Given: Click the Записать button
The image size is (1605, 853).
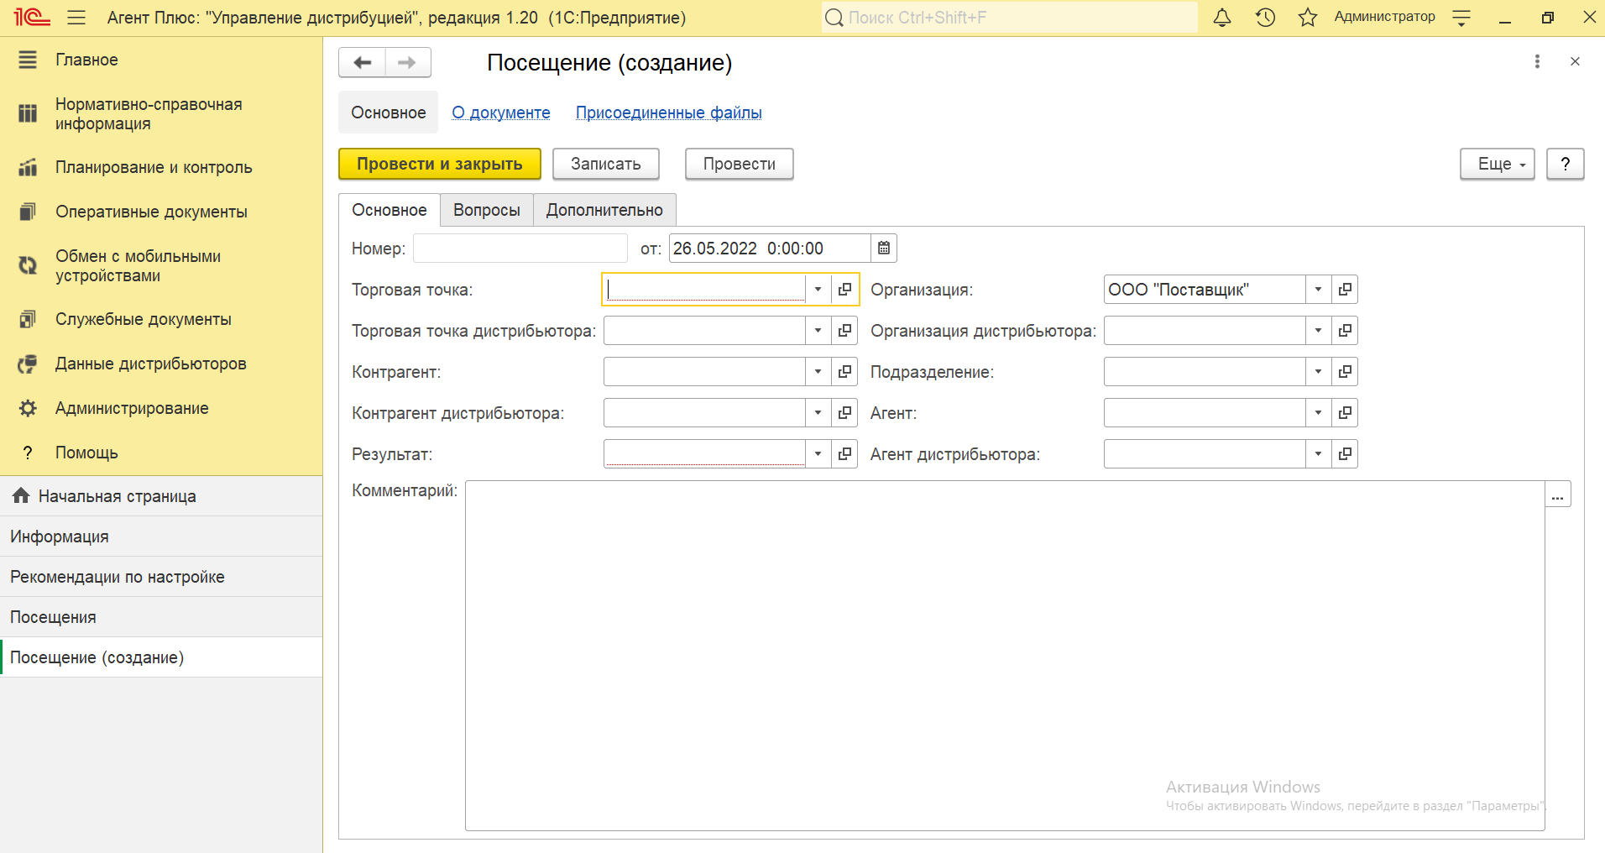Looking at the screenshot, I should pos(606,164).
